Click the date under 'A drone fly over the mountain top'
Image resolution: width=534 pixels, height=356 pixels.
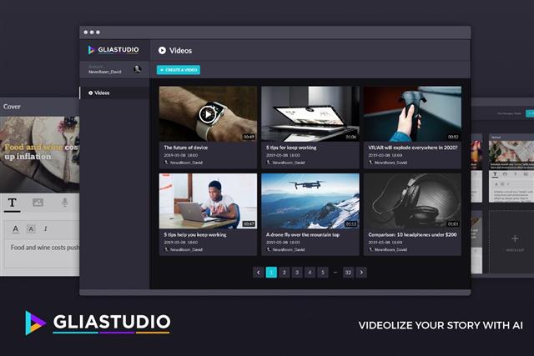283,243
